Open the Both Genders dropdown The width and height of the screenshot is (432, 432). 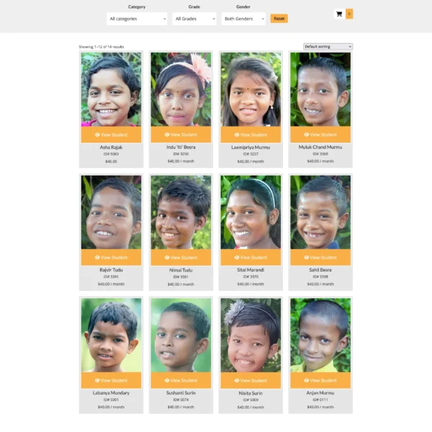[x=243, y=19]
